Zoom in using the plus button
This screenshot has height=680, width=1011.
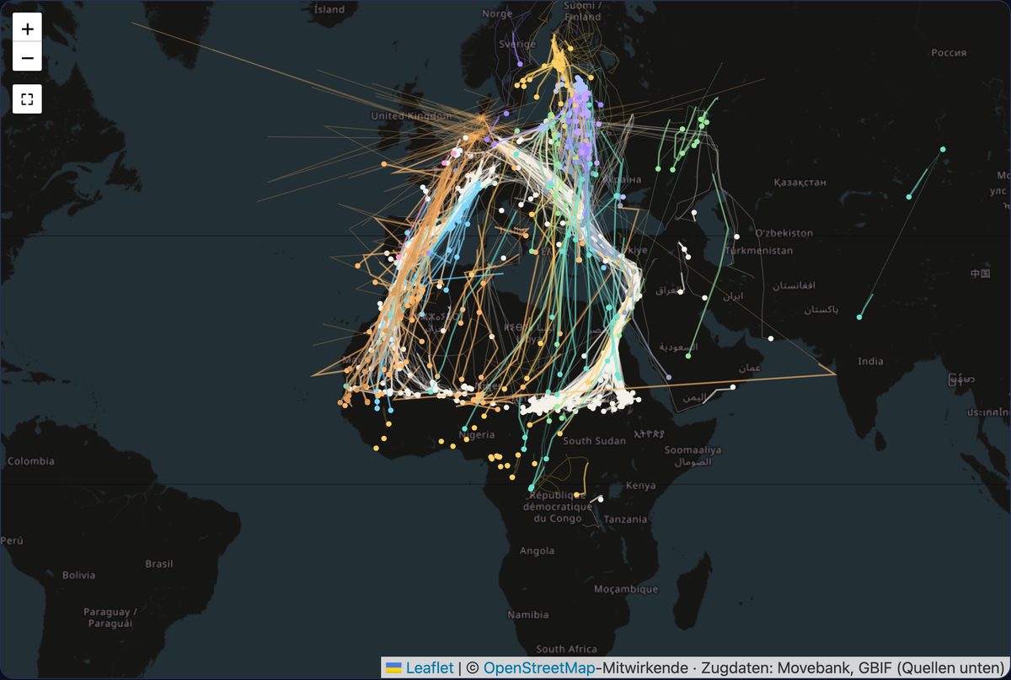28,29
